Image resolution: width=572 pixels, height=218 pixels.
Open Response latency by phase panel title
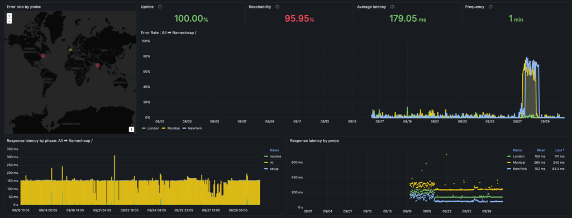49,140
